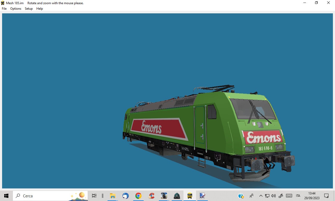Open the picture-and-pen app on the taskbar
Image resolution: width=335 pixels, height=201 pixels.
202,196
